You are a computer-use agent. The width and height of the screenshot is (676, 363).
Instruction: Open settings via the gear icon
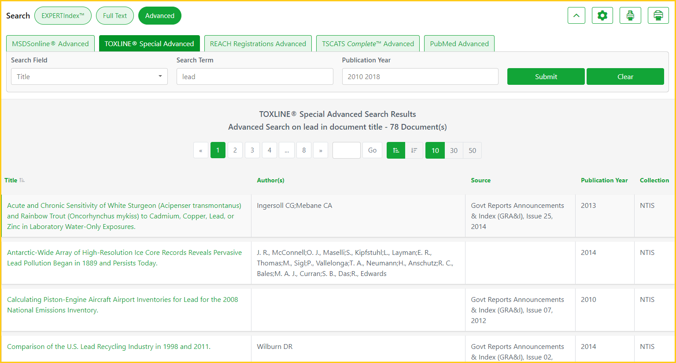coord(602,16)
